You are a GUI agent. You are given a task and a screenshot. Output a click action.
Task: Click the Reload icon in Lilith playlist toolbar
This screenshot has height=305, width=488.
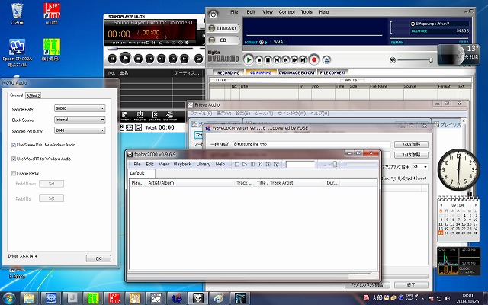pyautogui.click(x=140, y=117)
